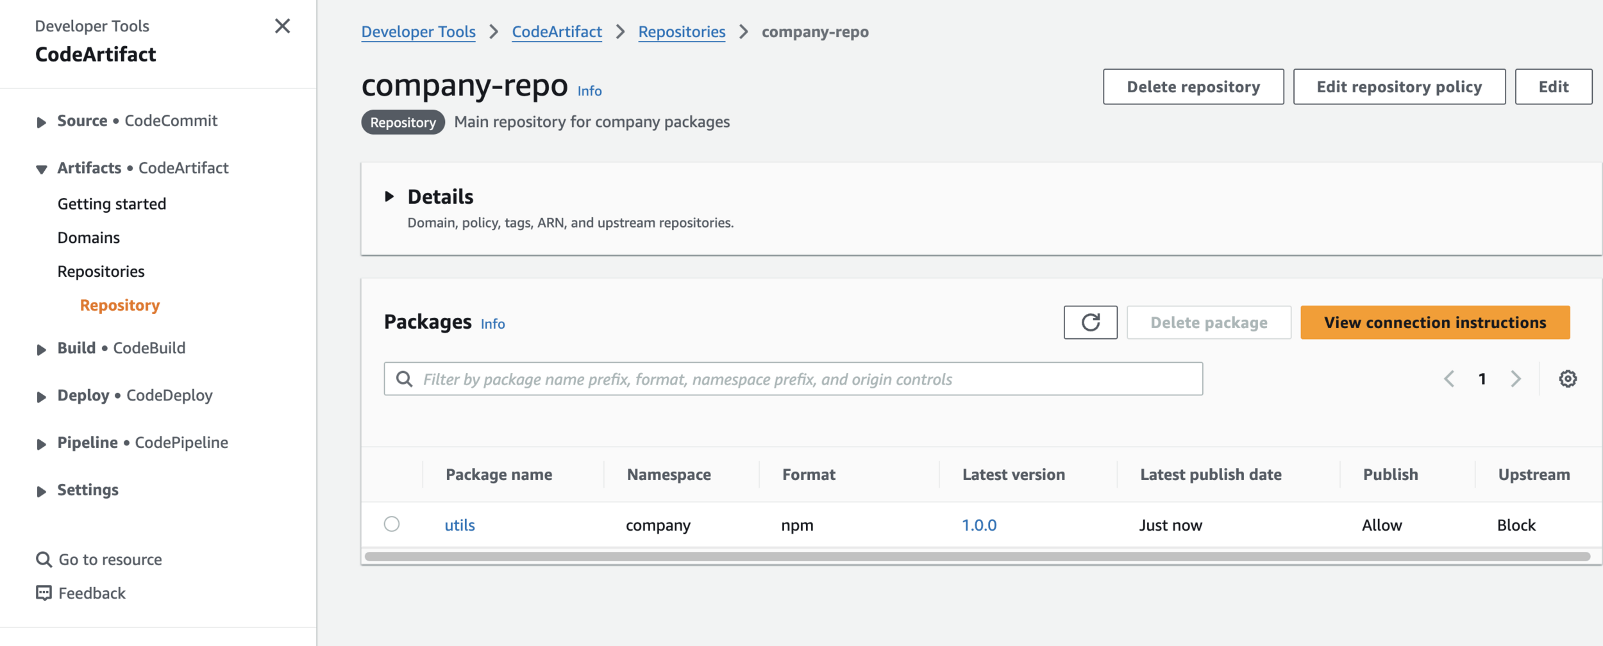Click Edit repository policy button
The image size is (1603, 646).
coord(1399,87)
